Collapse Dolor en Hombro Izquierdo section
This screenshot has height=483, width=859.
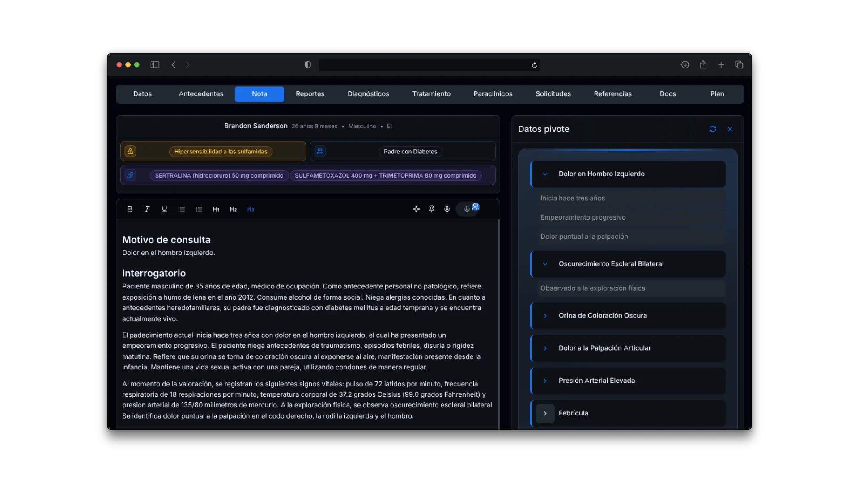pyautogui.click(x=545, y=174)
